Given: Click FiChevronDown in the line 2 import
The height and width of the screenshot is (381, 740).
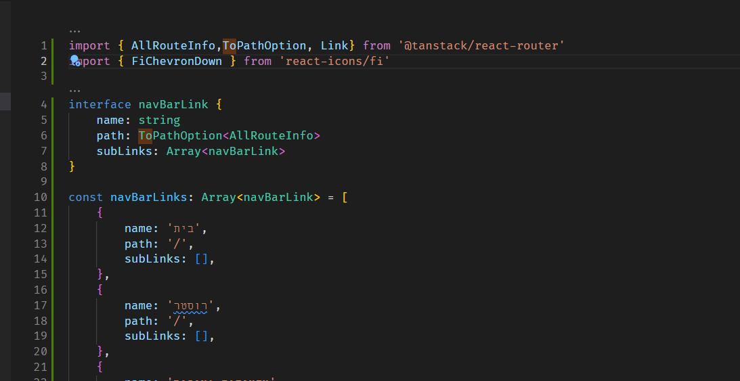Looking at the screenshot, I should tap(177, 62).
